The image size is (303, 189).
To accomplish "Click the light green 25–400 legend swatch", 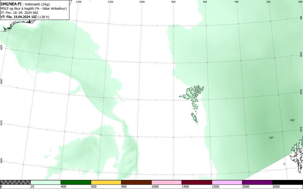I will coord(46,182).
